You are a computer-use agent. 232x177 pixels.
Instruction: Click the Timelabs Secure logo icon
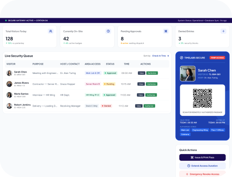coord(182,58)
